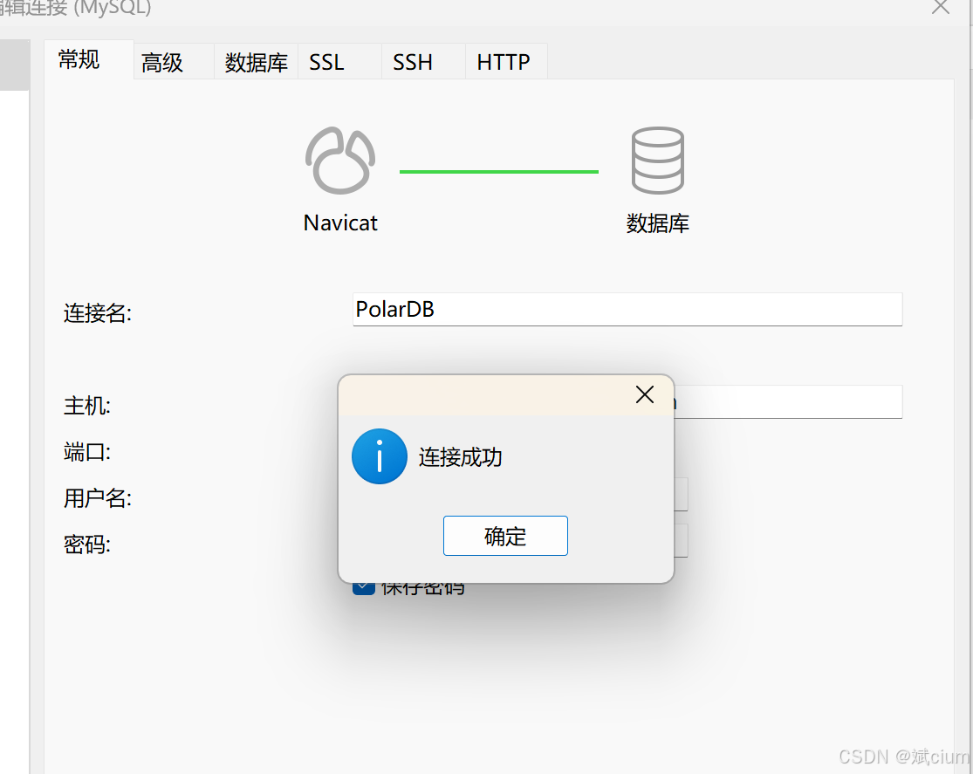Open the 高级 tab
This screenshot has width=973, height=774.
point(174,62)
